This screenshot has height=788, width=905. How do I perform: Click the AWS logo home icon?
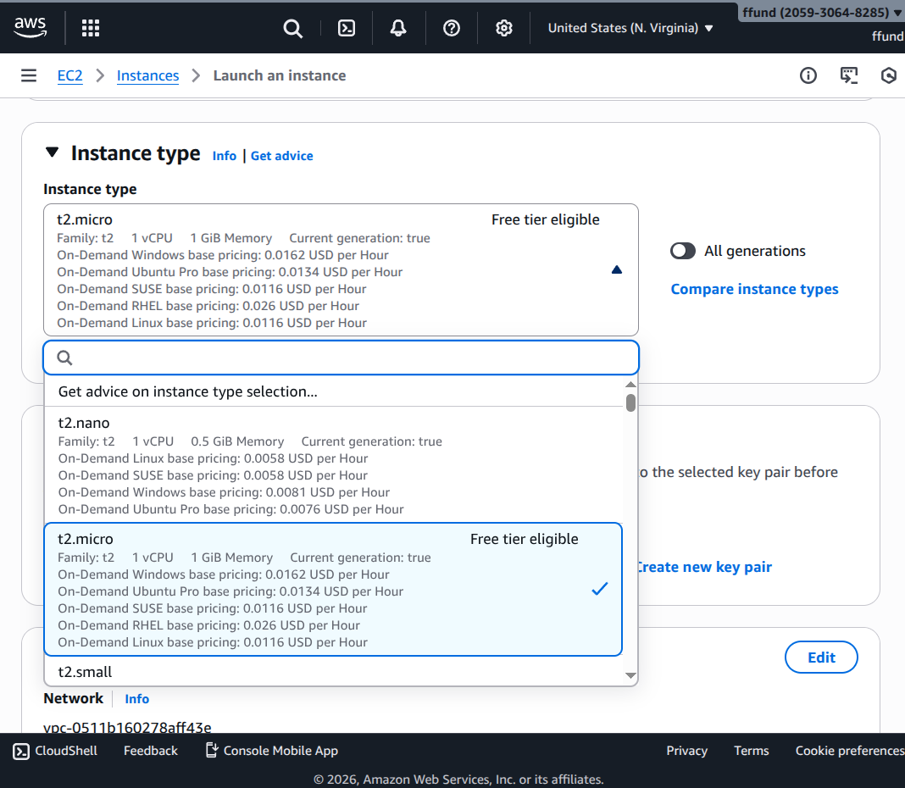tap(31, 27)
